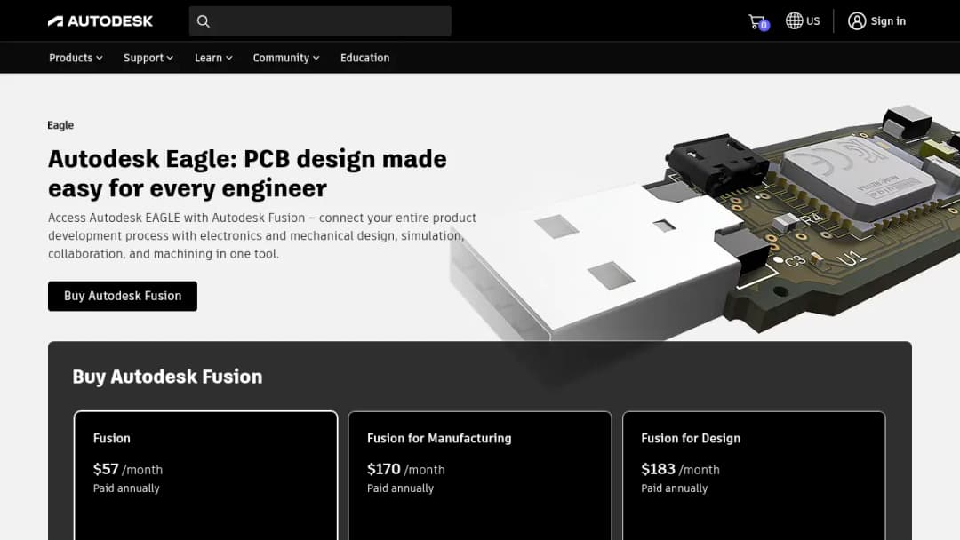Click the user profile icon

point(857,21)
